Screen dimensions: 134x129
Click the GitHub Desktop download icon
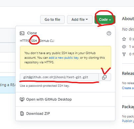pos(22,99)
